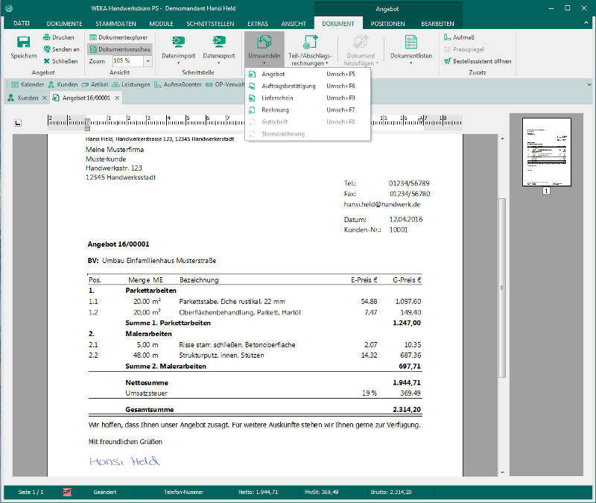Open the DATEI menu tab

point(22,24)
